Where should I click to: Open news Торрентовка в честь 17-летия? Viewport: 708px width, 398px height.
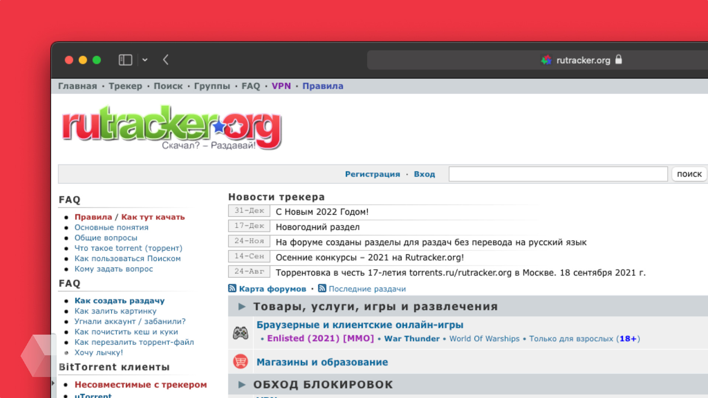tap(461, 273)
